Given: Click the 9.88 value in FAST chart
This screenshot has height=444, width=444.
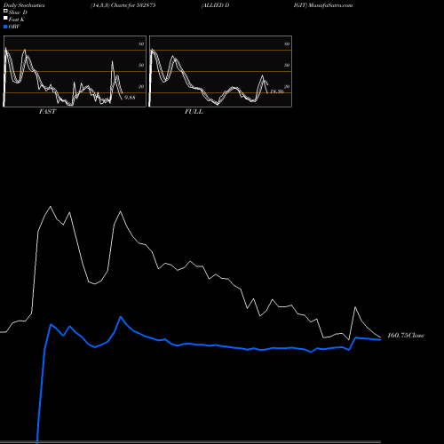Looking at the screenshot, I should click(x=130, y=97).
